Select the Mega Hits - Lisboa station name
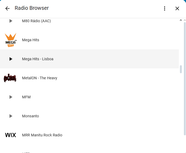Screen dimensions: 186x153 [38, 59]
